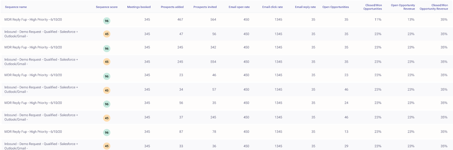This screenshot has width=453, height=150.
Task: Click the Closed/Won Opportunities column header
Action: [x=373, y=7]
